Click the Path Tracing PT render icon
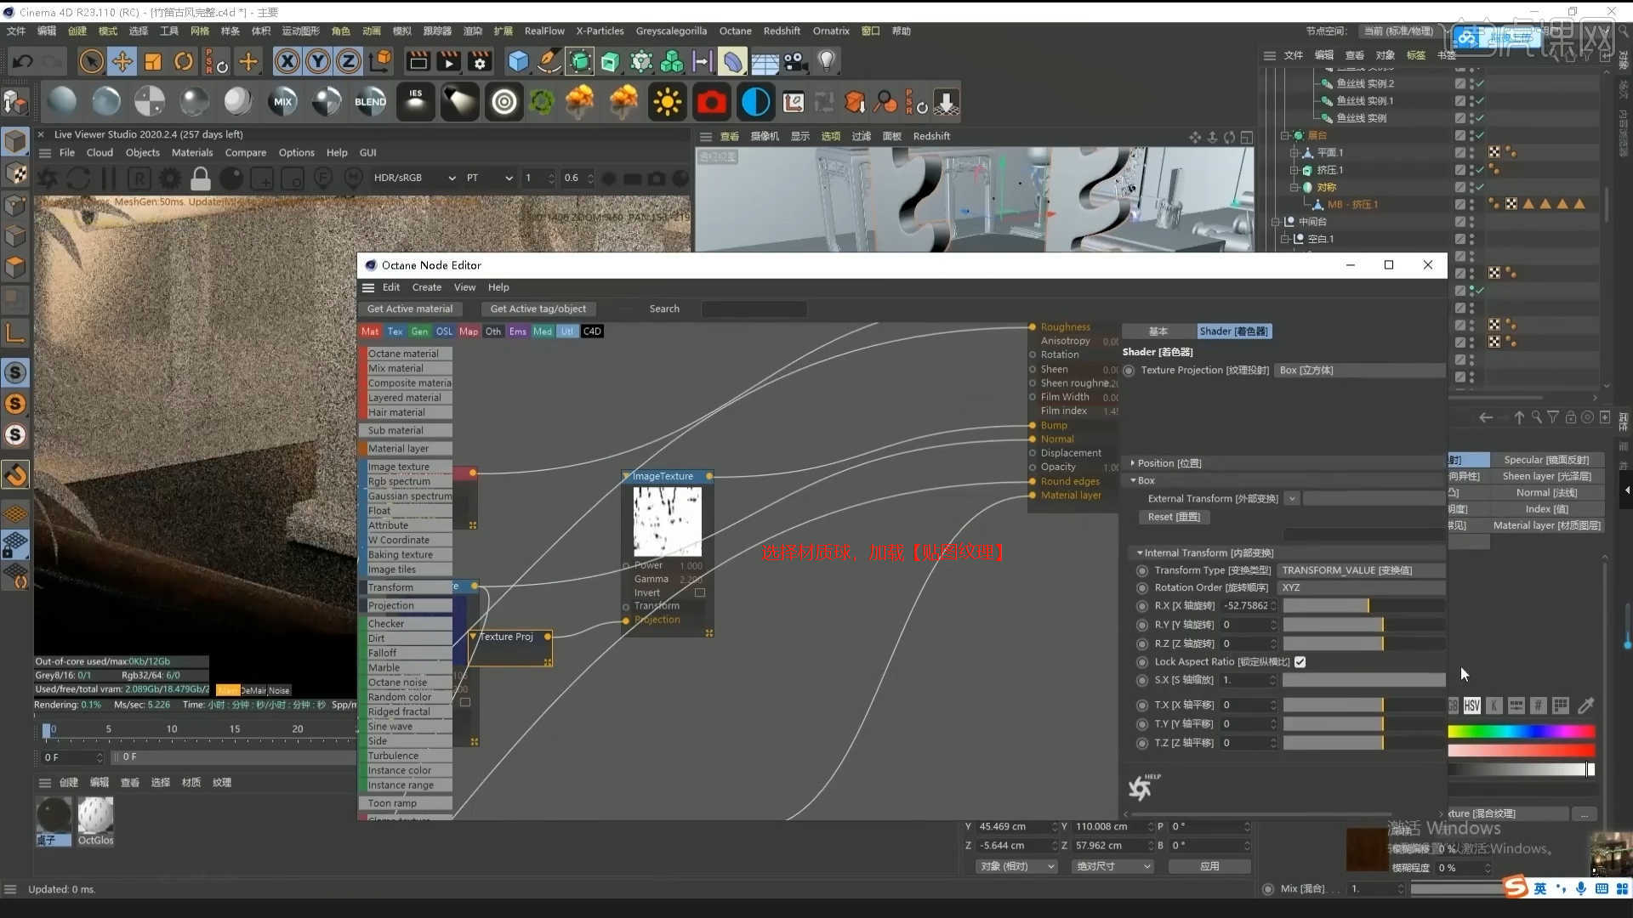This screenshot has height=918, width=1633. [472, 177]
